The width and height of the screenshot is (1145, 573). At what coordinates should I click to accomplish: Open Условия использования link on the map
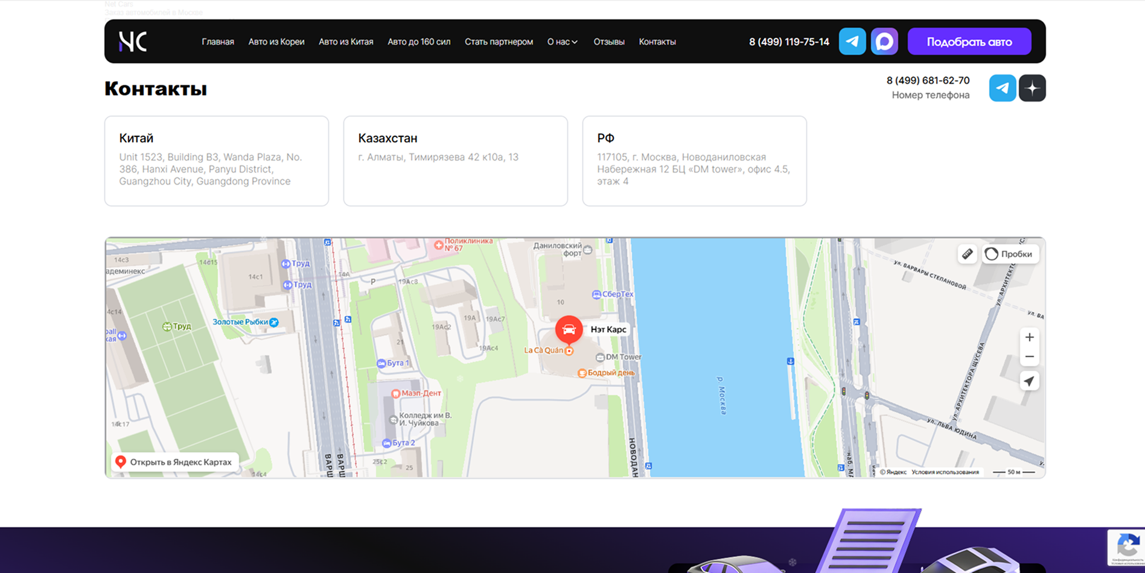pos(945,472)
